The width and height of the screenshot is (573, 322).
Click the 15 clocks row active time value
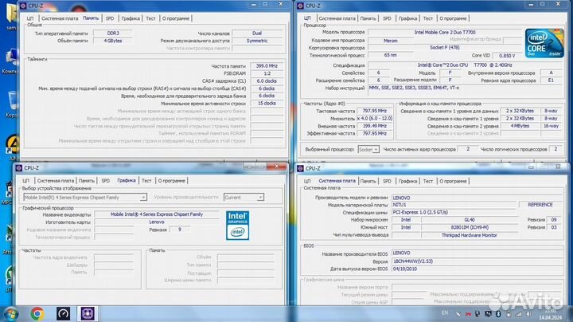pos(267,103)
